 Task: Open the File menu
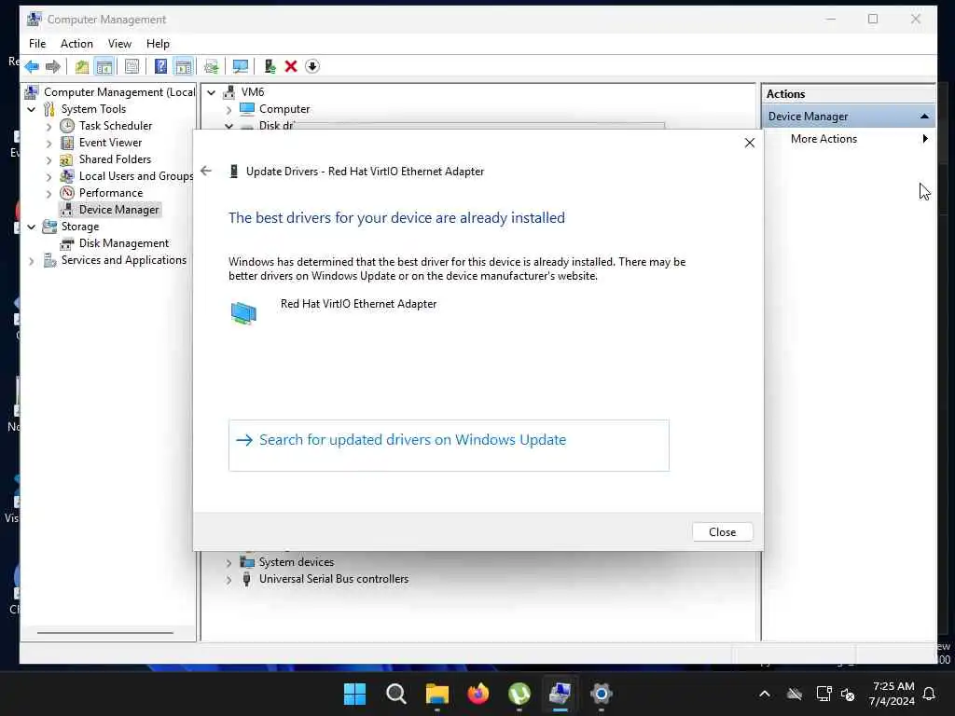(x=37, y=44)
